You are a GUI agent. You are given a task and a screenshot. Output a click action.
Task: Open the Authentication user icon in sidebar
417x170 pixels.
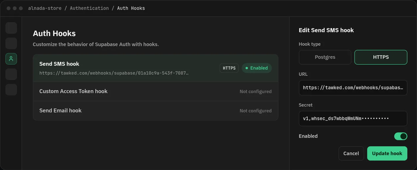(x=11, y=59)
